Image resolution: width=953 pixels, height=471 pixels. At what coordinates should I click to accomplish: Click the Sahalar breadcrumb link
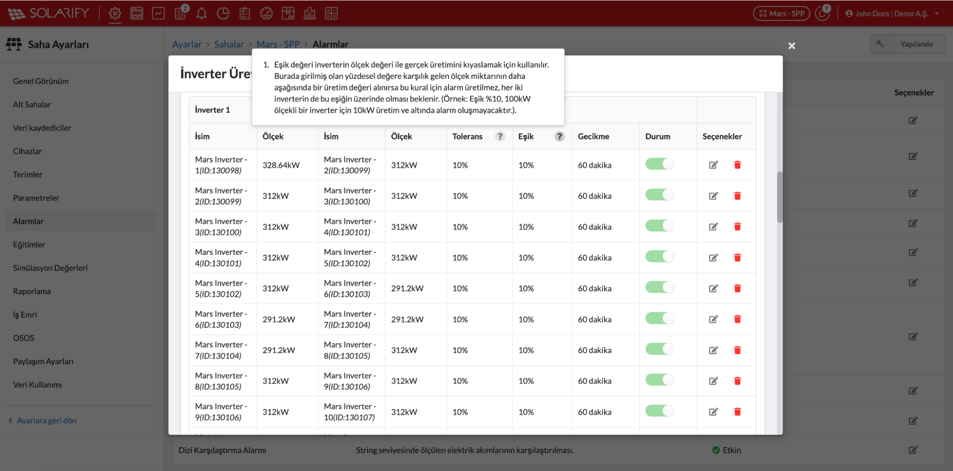tap(229, 44)
